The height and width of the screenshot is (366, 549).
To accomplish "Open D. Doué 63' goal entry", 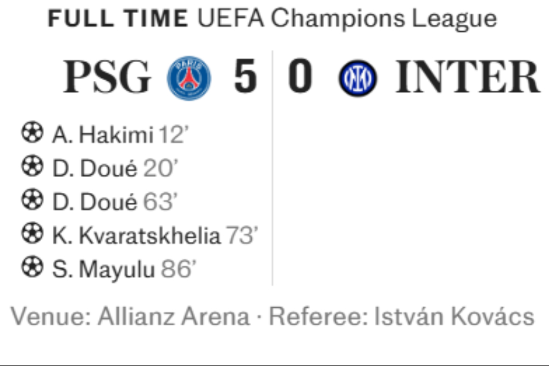I will tap(115, 202).
